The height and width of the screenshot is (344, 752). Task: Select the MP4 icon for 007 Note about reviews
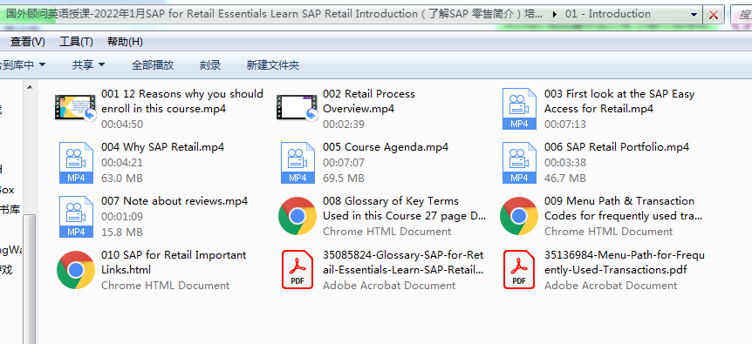coord(76,217)
